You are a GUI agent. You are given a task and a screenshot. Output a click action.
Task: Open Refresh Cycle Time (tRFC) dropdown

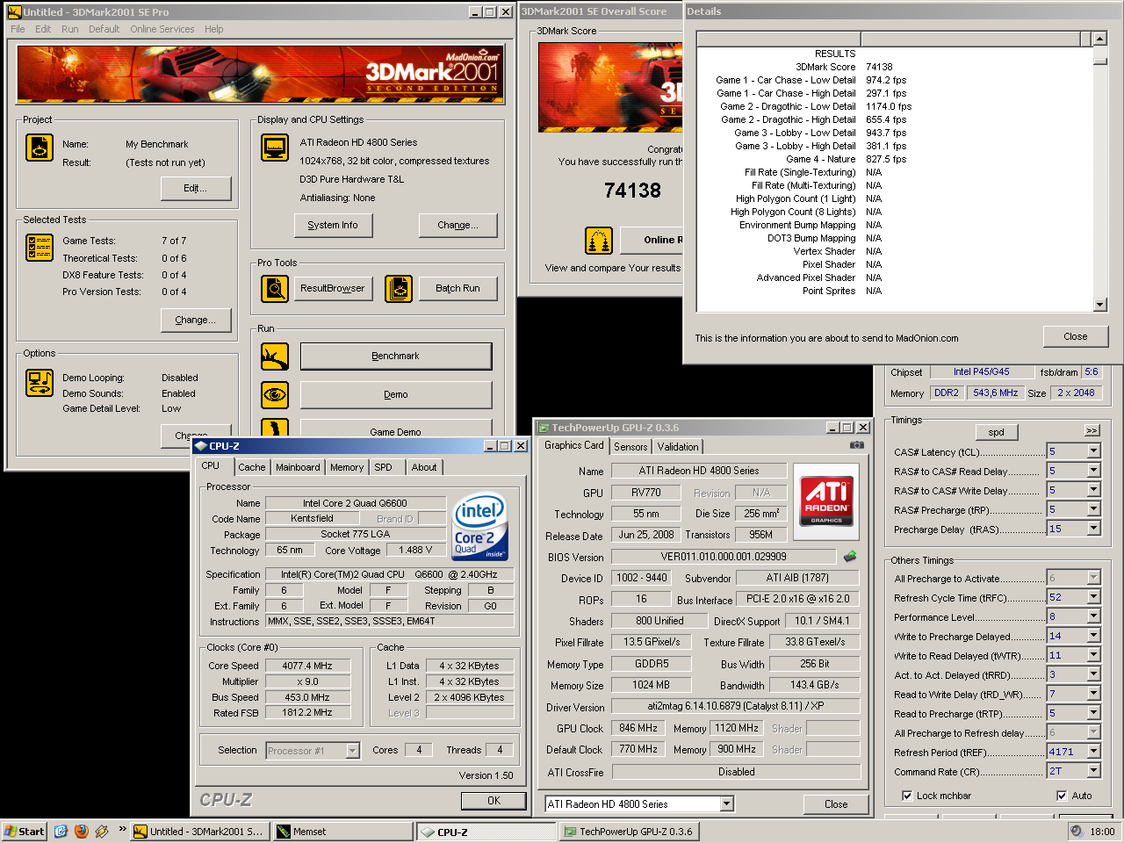coord(1094,597)
